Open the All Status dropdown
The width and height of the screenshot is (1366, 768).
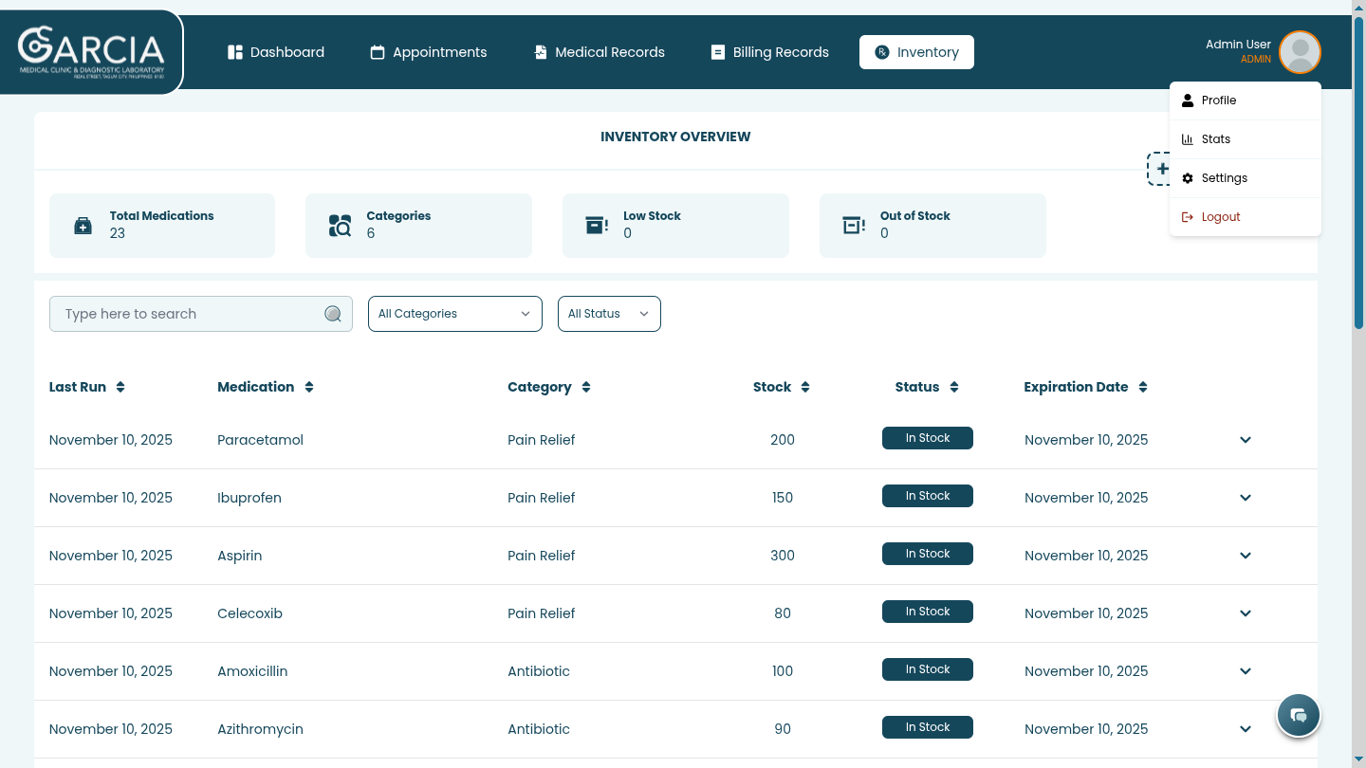tap(609, 314)
